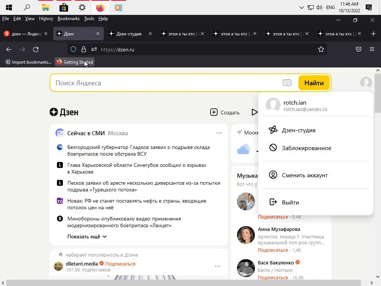The image size is (381, 286).
Task: Click the Import bookmarks toolbar item
Action: point(28,62)
